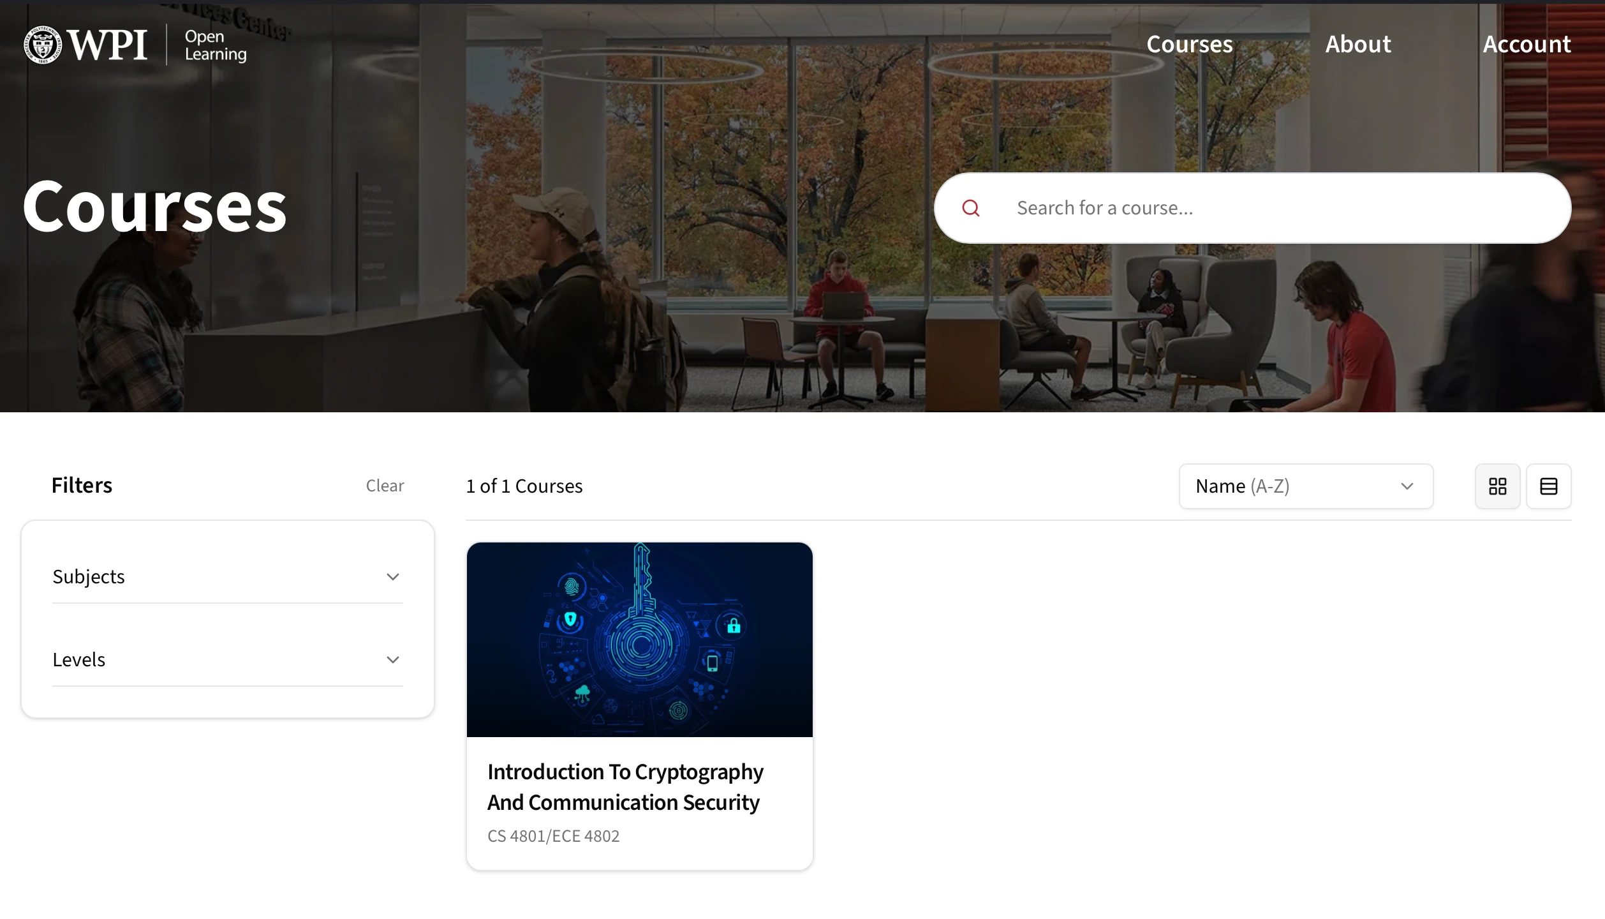
Task: Open the Account menu item
Action: click(x=1526, y=44)
